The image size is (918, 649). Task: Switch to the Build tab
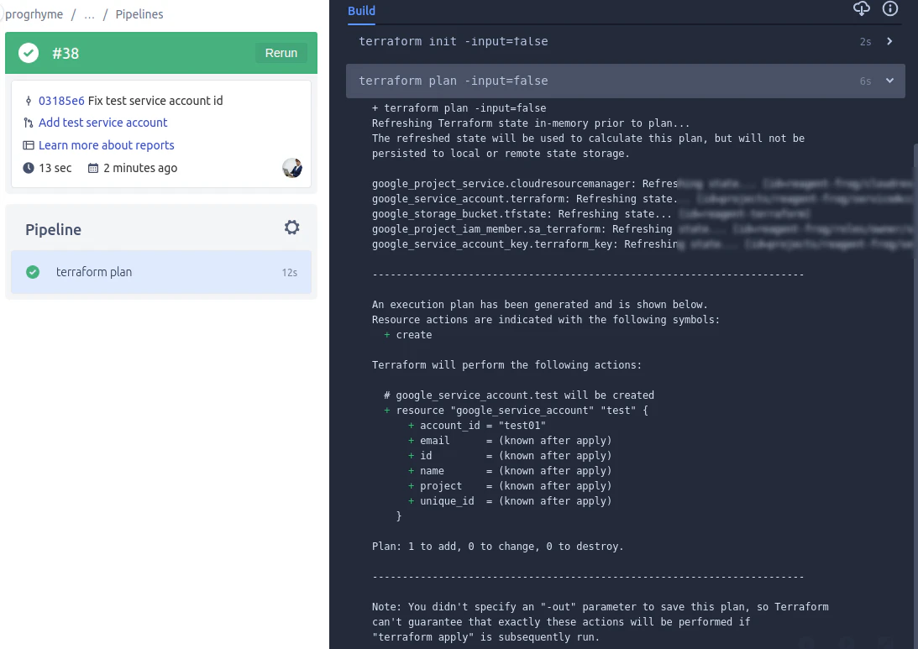tap(361, 11)
